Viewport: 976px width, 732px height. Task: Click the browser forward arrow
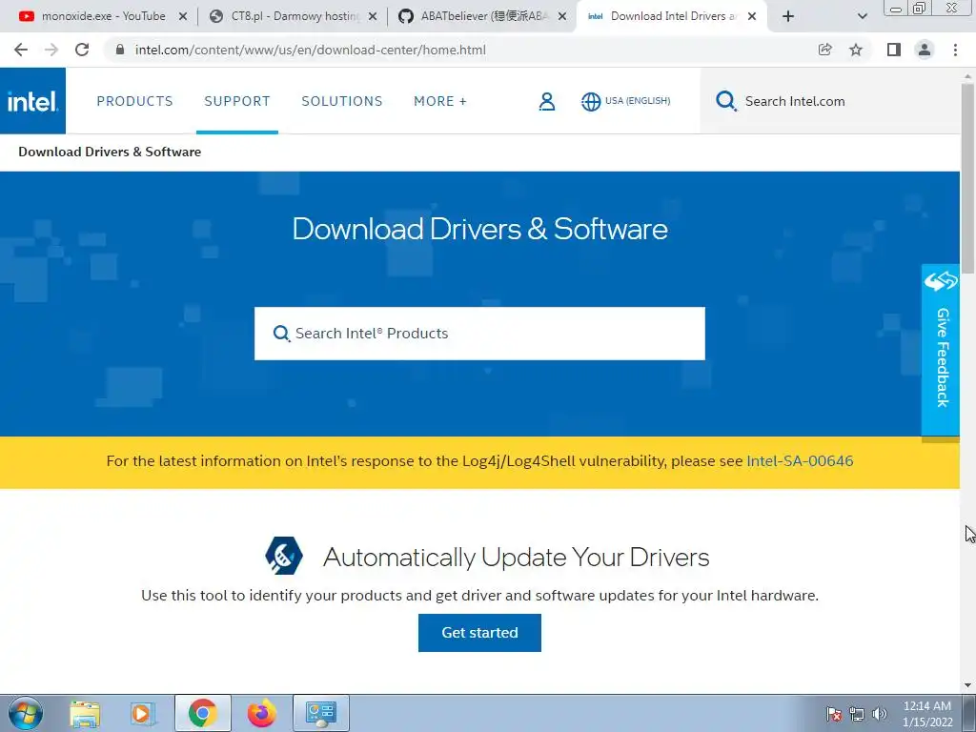tap(51, 50)
